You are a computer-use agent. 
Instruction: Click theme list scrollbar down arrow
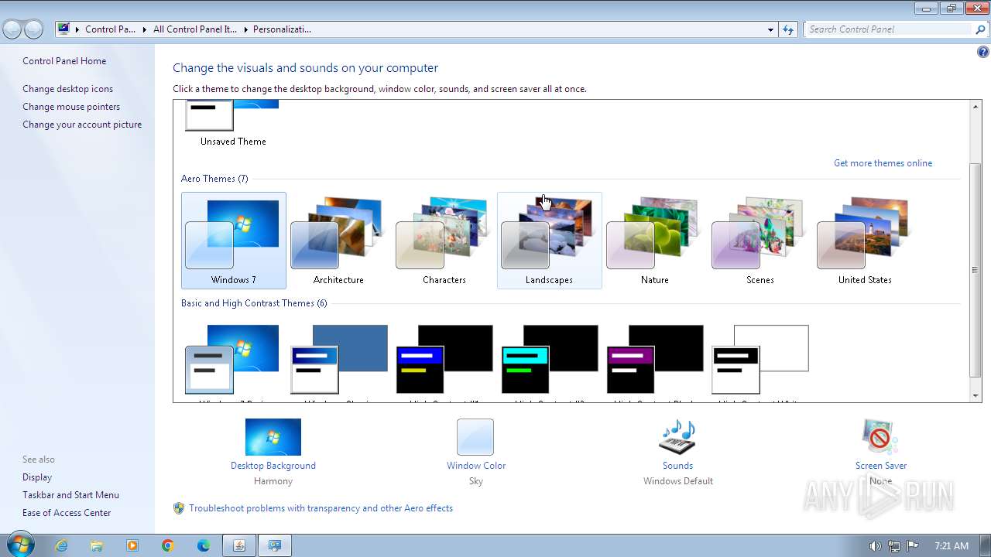coord(976,396)
